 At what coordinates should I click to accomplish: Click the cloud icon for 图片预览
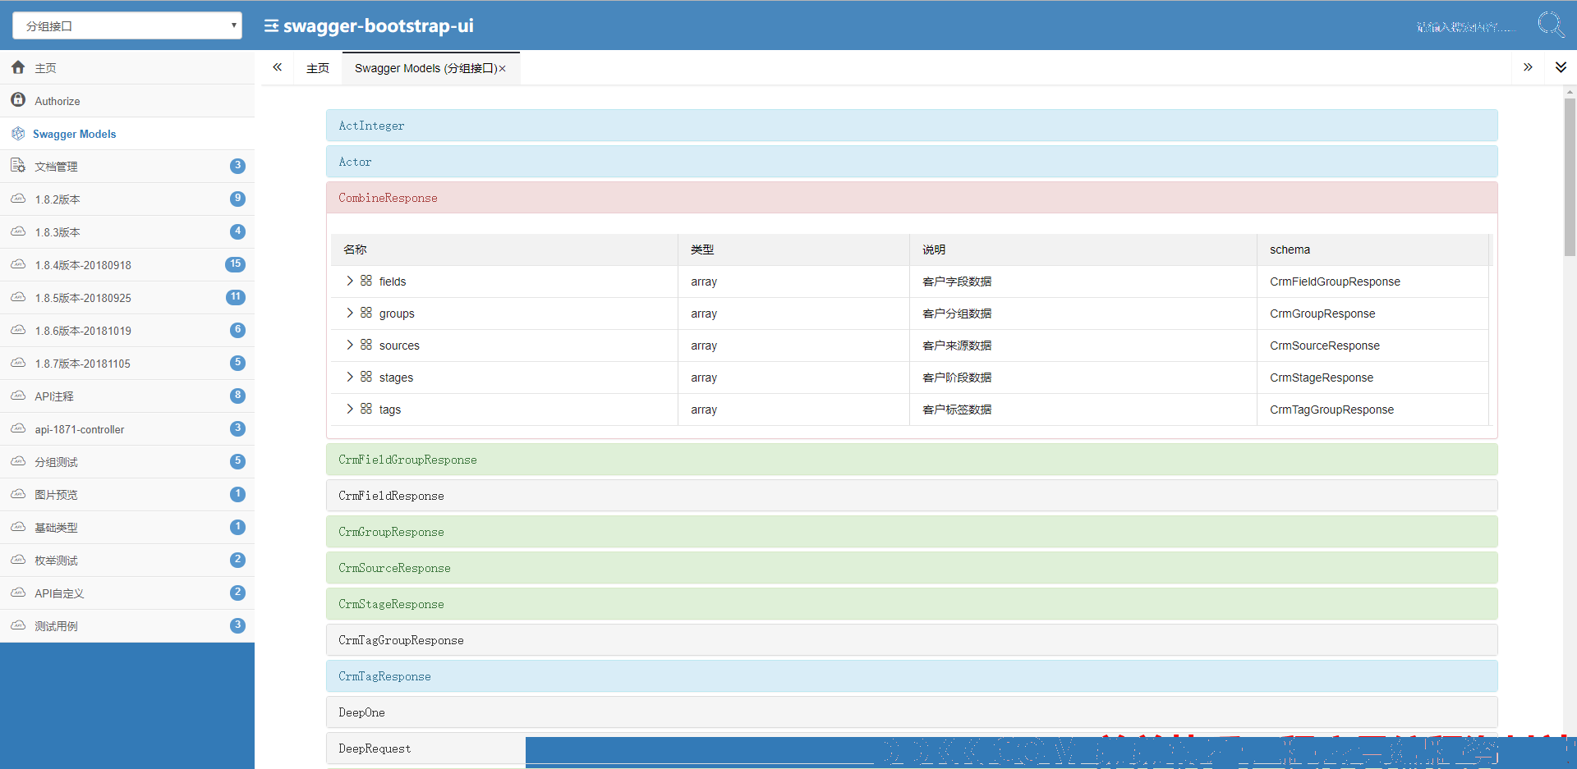[18, 494]
